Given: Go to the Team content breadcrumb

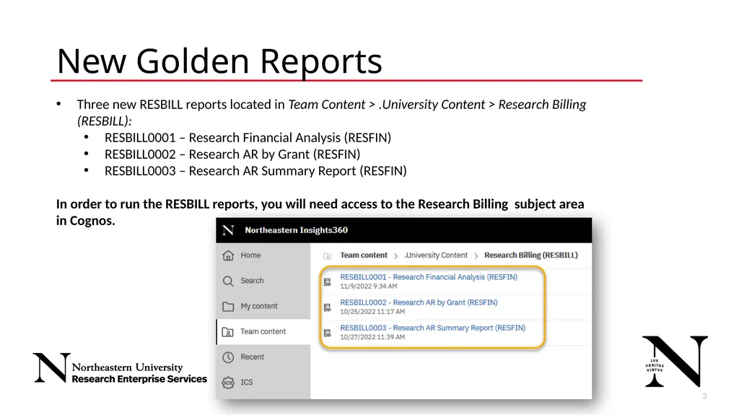Looking at the screenshot, I should coord(364,255).
